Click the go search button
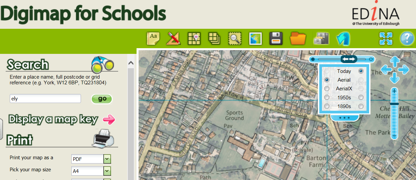Image resolution: width=416 pixels, height=180 pixels. coord(102,99)
